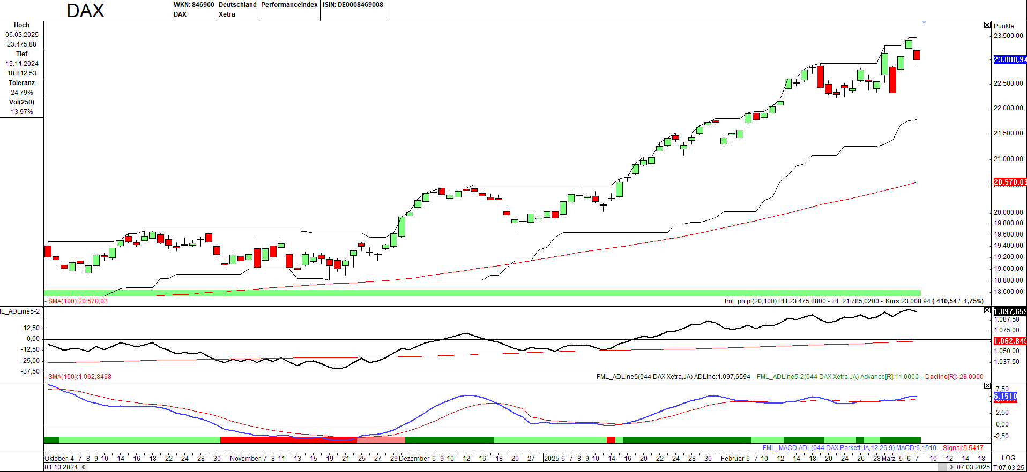The image size is (1027, 472).
Task: Click the FML_MACD ADL legend line
Action: (873, 448)
